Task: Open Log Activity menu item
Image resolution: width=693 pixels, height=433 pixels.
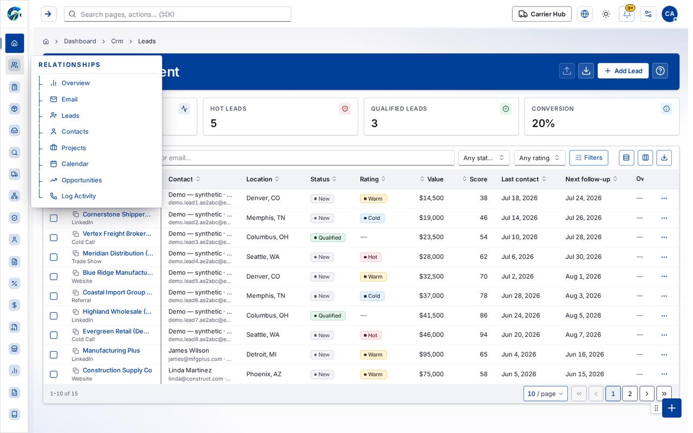Action: [x=79, y=196]
